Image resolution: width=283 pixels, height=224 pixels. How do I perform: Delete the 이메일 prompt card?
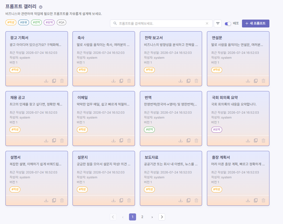coord(129,140)
